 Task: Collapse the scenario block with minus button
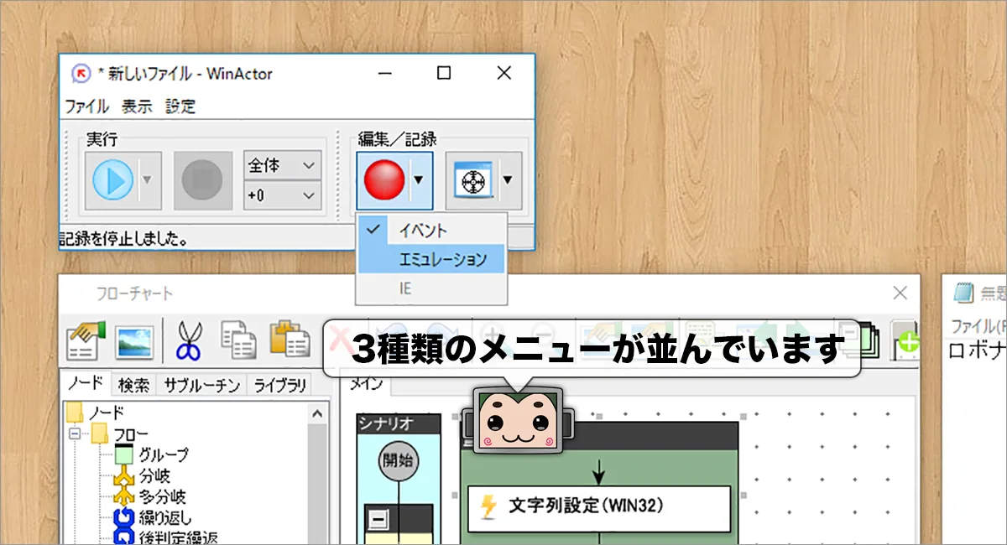[378, 521]
